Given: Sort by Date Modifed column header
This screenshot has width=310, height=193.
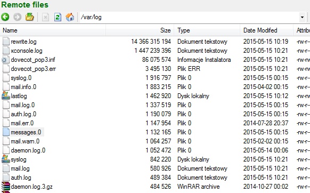Looking at the screenshot, I should click(x=266, y=30).
